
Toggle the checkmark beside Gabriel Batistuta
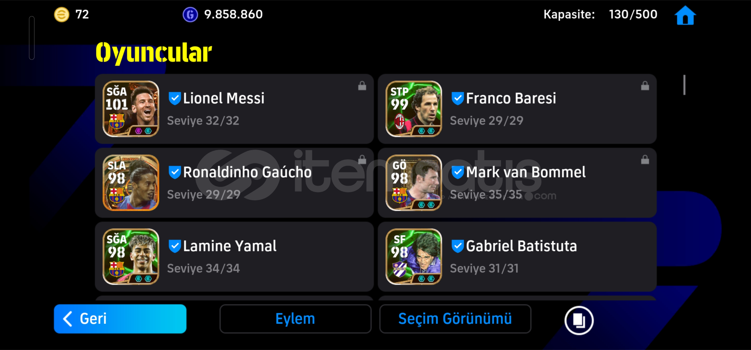[x=458, y=246]
